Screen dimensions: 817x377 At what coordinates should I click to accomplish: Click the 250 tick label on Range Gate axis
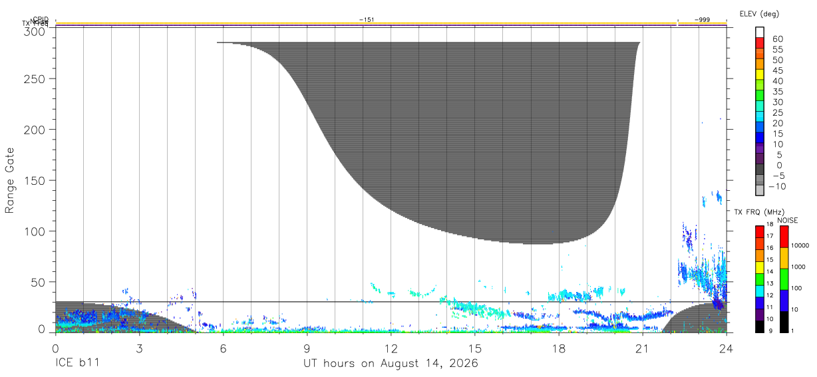(35, 78)
